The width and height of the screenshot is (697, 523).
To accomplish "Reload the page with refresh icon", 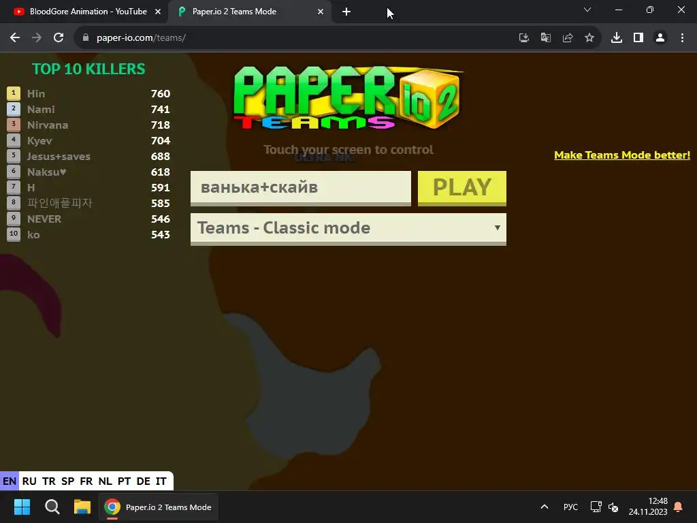I will coord(59,38).
